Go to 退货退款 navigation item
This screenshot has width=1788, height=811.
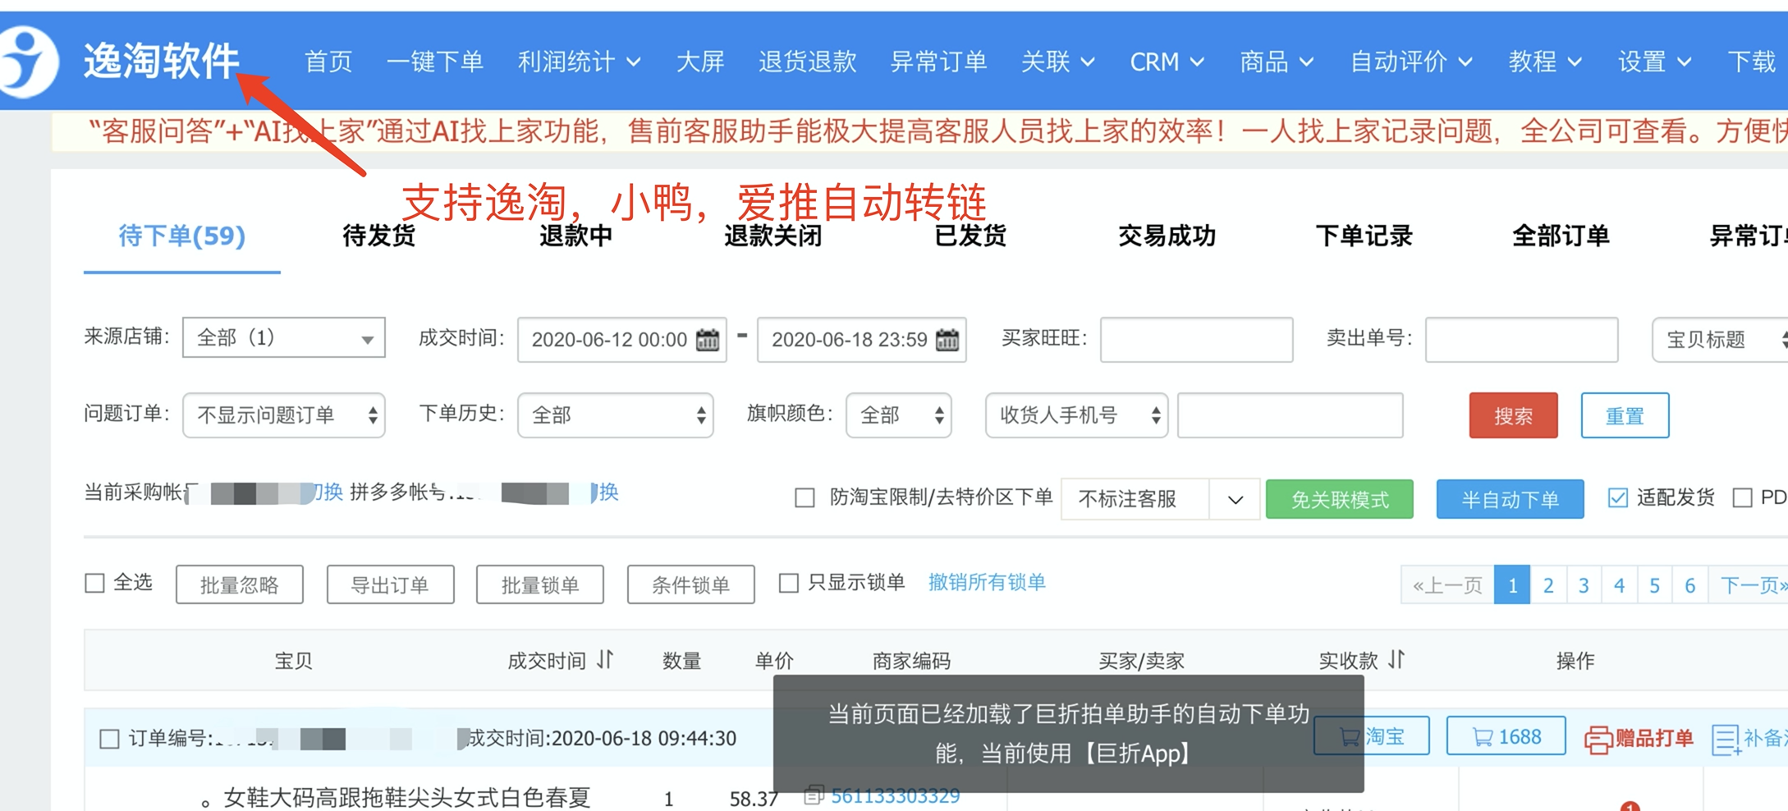pyautogui.click(x=808, y=62)
